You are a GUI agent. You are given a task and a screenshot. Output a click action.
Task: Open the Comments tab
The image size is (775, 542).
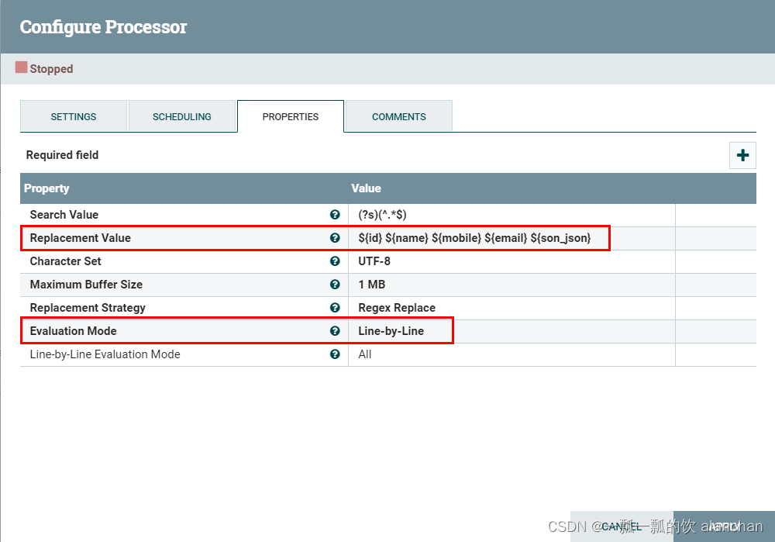(x=399, y=117)
